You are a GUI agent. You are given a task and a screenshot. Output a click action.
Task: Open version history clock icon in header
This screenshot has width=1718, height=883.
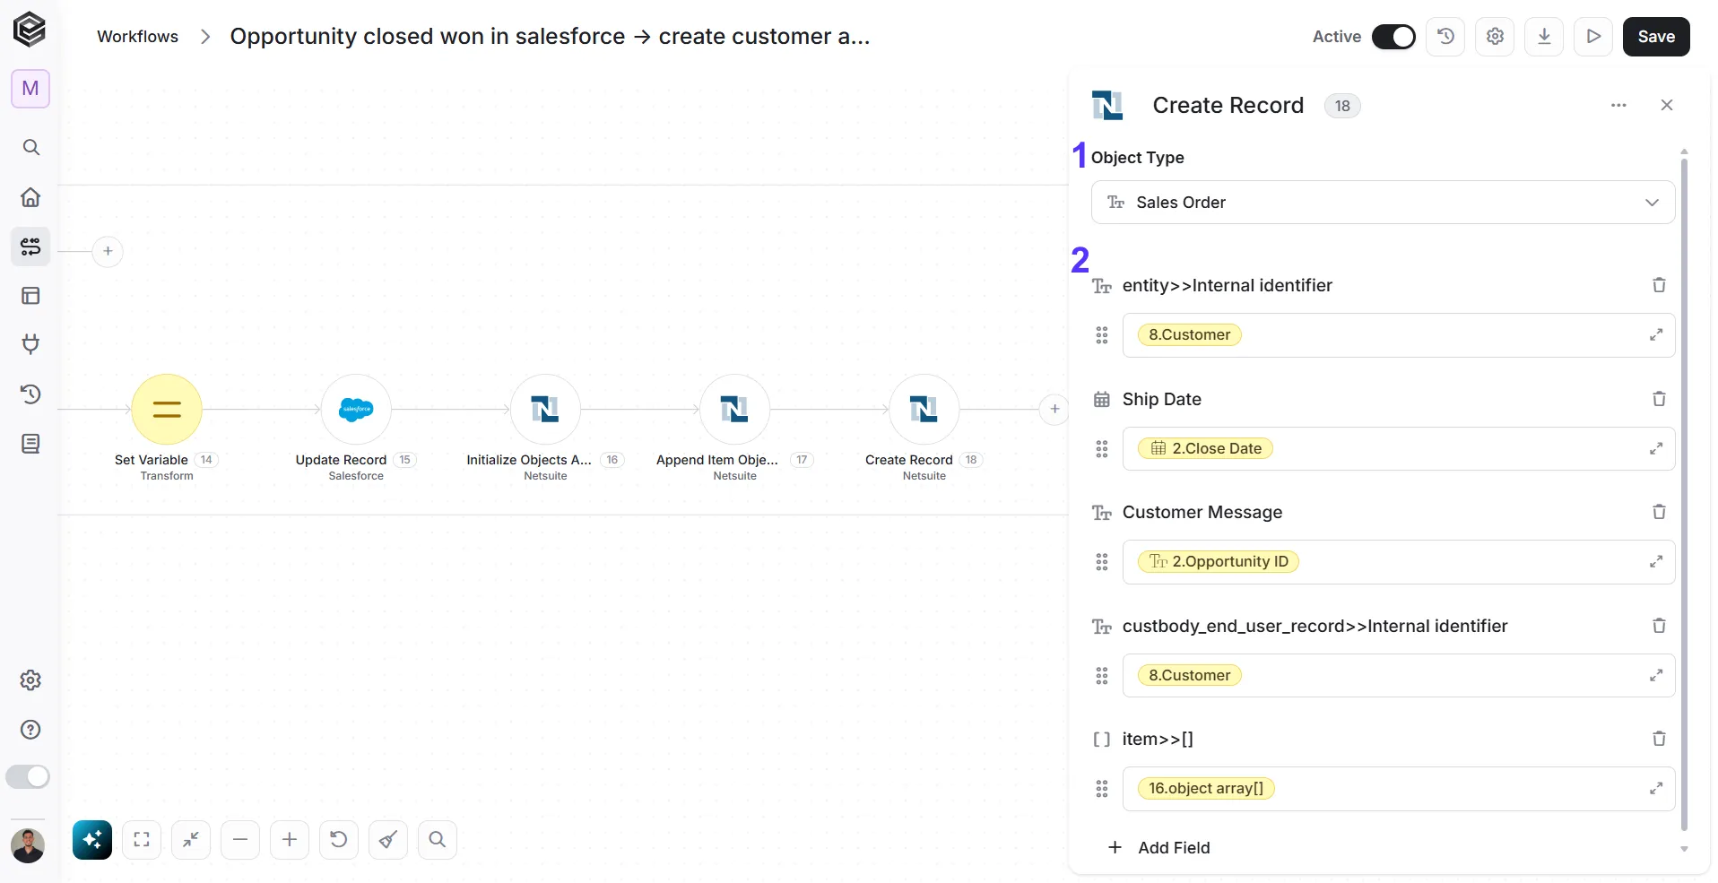1445,37
